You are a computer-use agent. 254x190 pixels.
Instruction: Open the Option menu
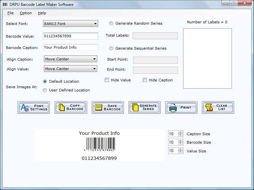click(26, 13)
